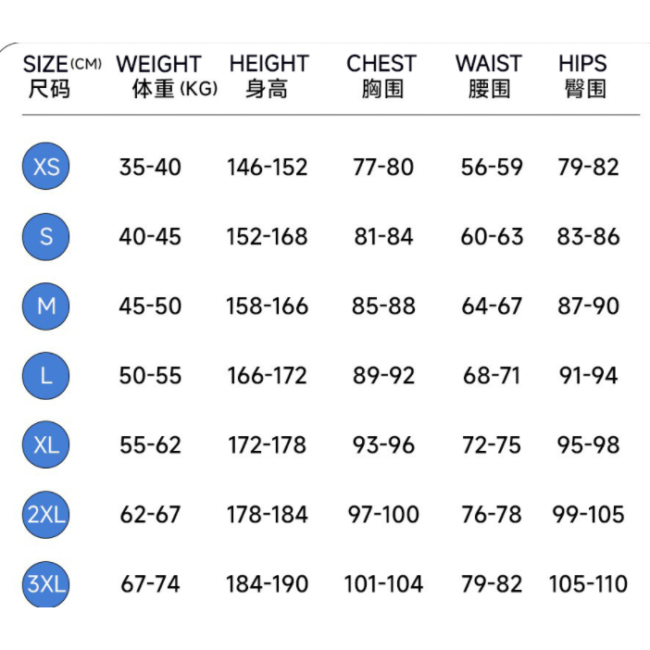The width and height of the screenshot is (650, 650).
Task: Select the 158-166 height value
Action: pos(268,306)
